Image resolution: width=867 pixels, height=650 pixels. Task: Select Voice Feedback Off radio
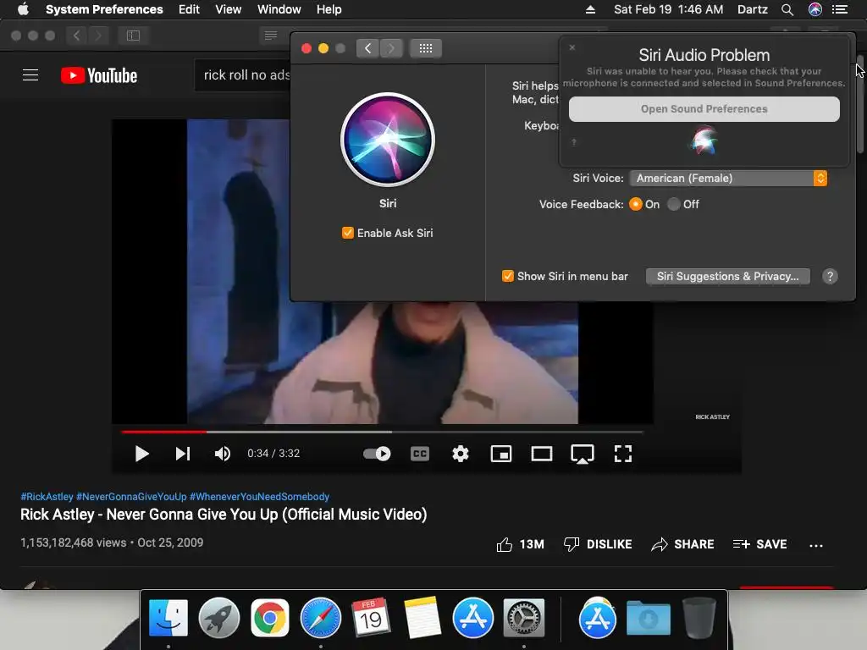673,204
